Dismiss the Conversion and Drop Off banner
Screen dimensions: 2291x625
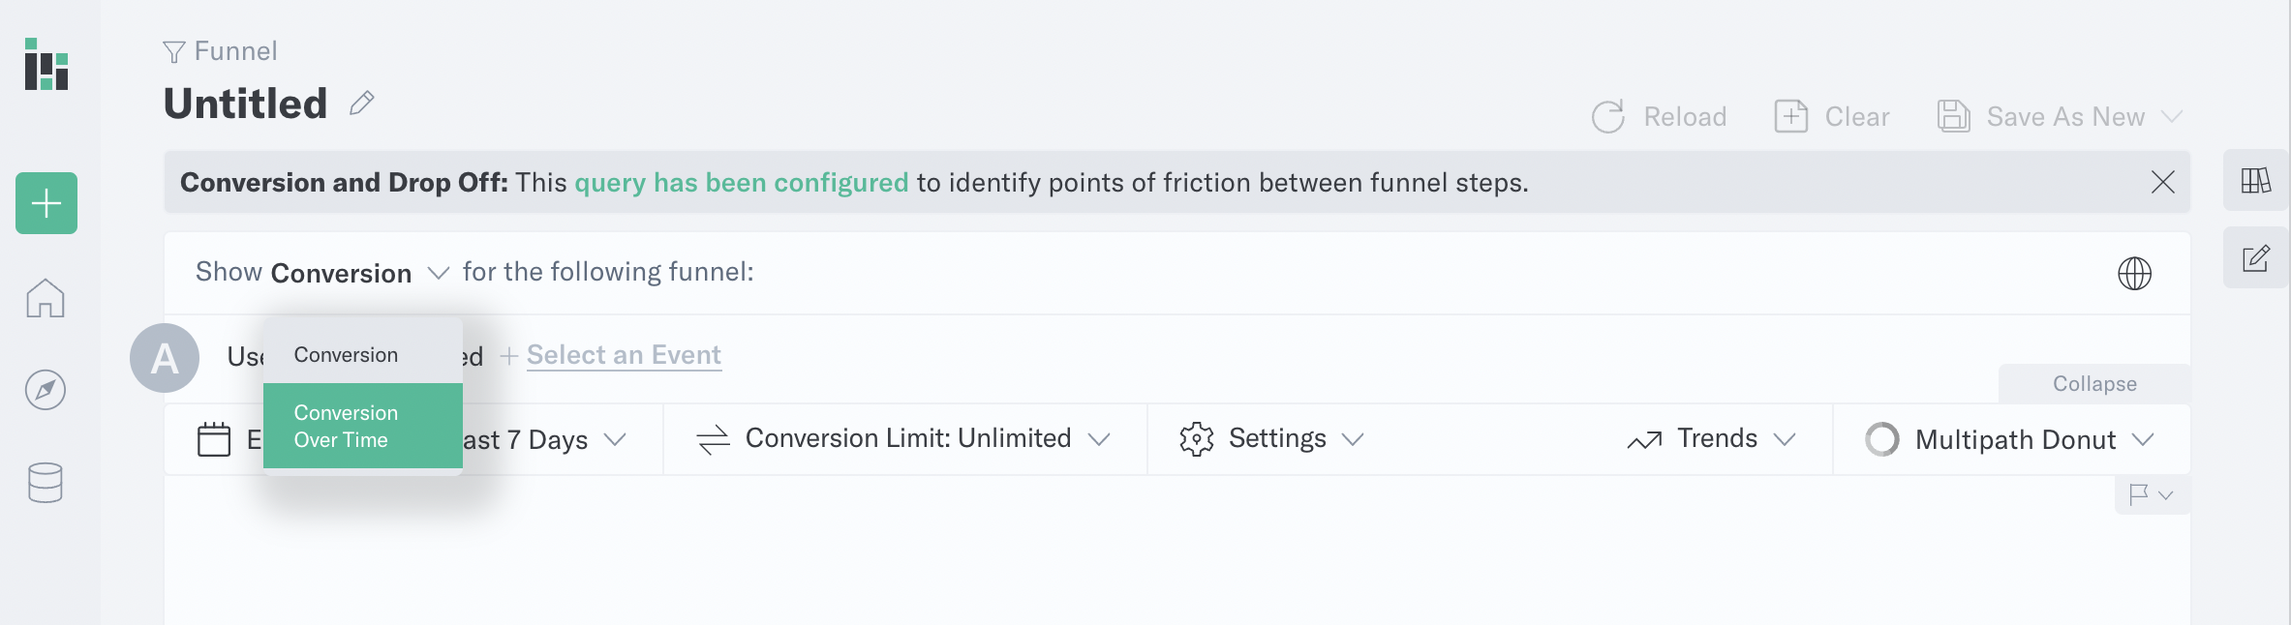(2163, 182)
